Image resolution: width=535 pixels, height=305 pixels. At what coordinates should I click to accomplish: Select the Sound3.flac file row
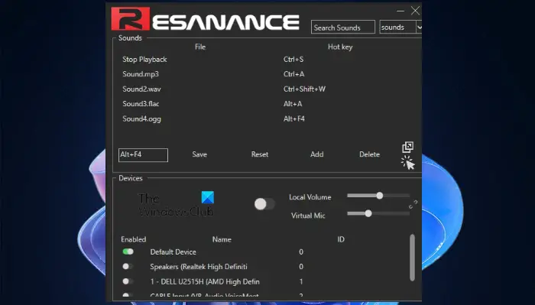pos(141,104)
